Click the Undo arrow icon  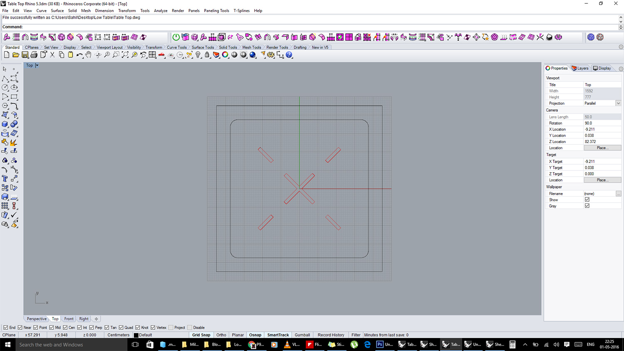[79, 55]
